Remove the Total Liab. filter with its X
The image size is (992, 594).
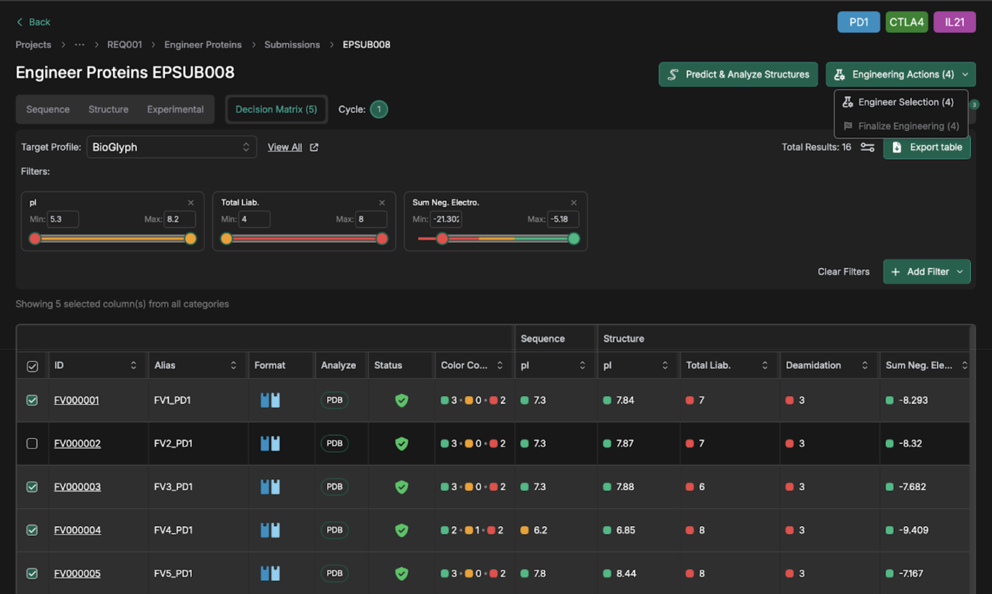pos(382,202)
